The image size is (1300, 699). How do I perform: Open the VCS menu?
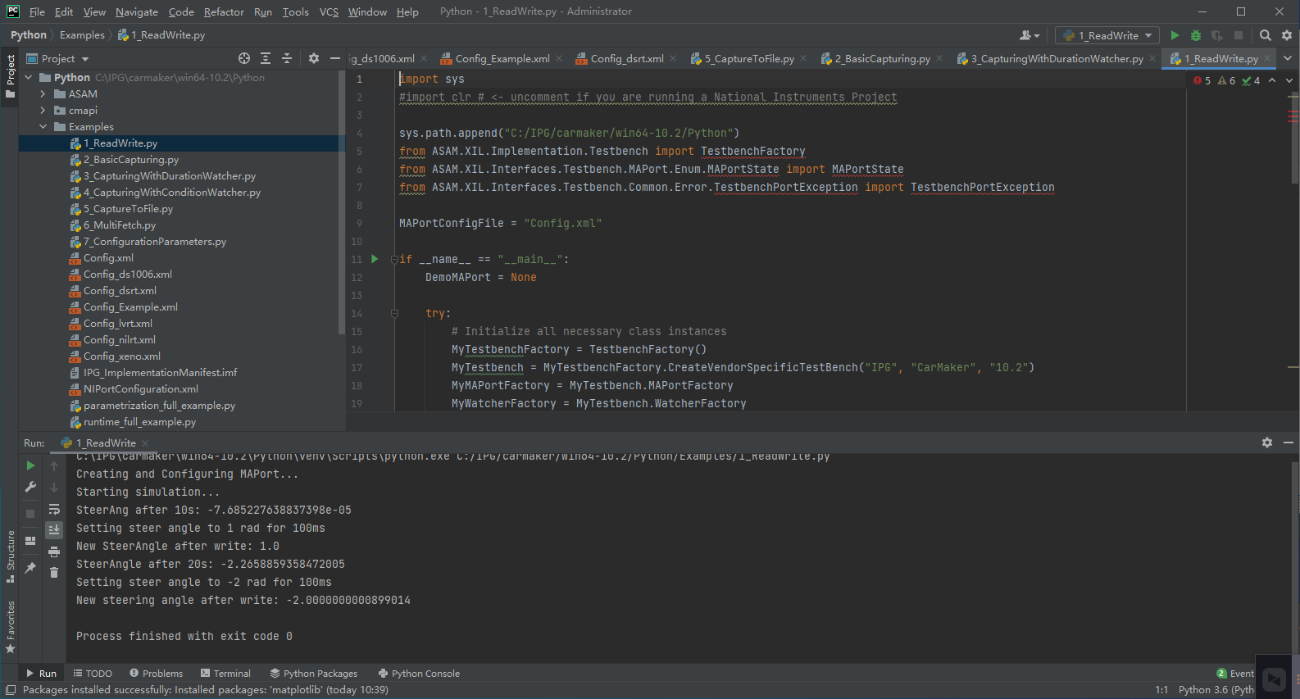point(329,11)
